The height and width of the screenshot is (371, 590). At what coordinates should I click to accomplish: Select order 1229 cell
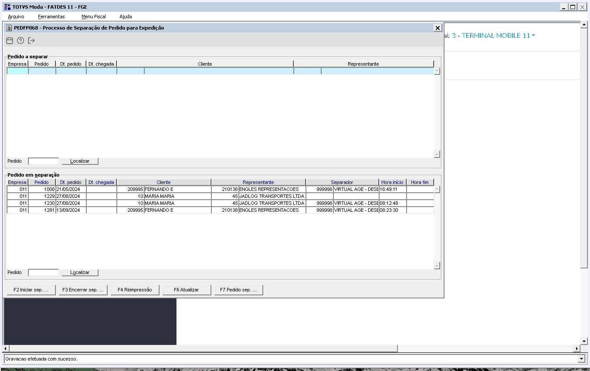pyautogui.click(x=42, y=196)
